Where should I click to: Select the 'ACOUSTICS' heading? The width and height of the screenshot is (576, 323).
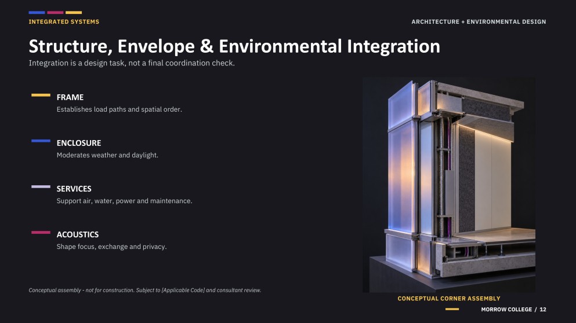[78, 234]
